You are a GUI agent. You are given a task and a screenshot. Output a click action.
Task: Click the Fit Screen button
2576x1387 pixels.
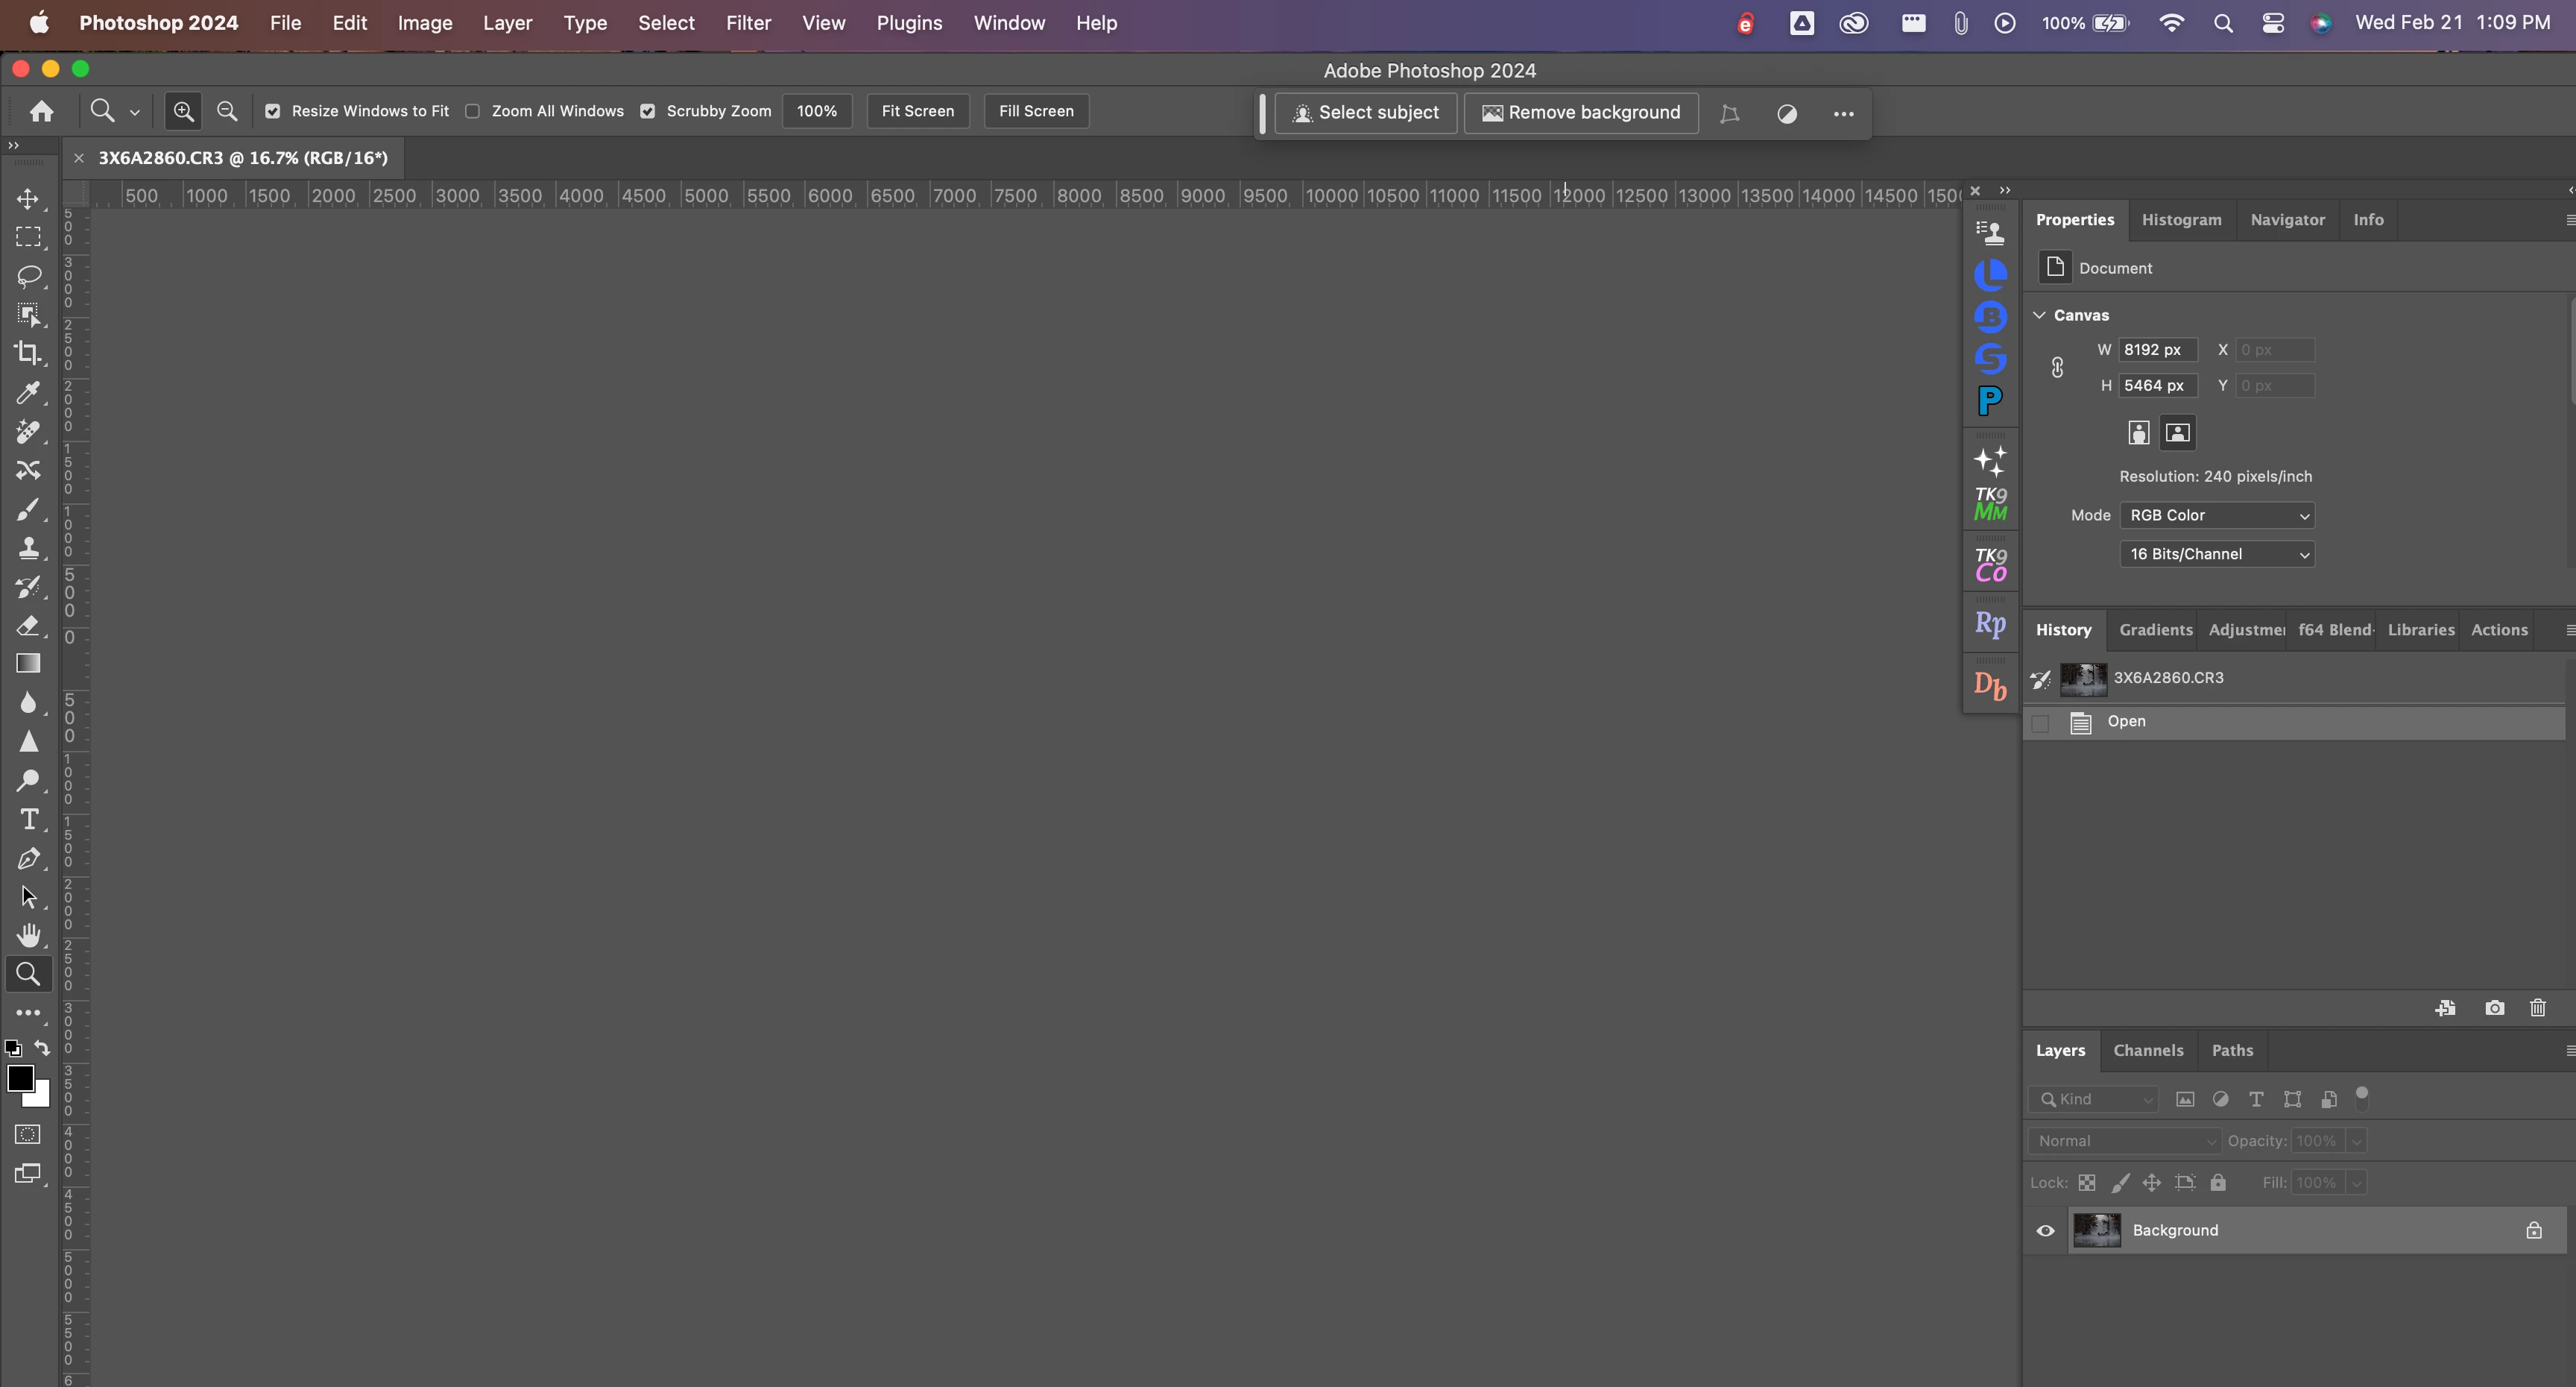tap(917, 111)
